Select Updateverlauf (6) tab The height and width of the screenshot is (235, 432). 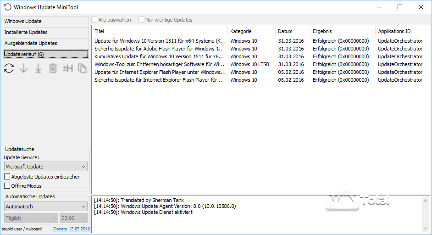click(x=46, y=54)
